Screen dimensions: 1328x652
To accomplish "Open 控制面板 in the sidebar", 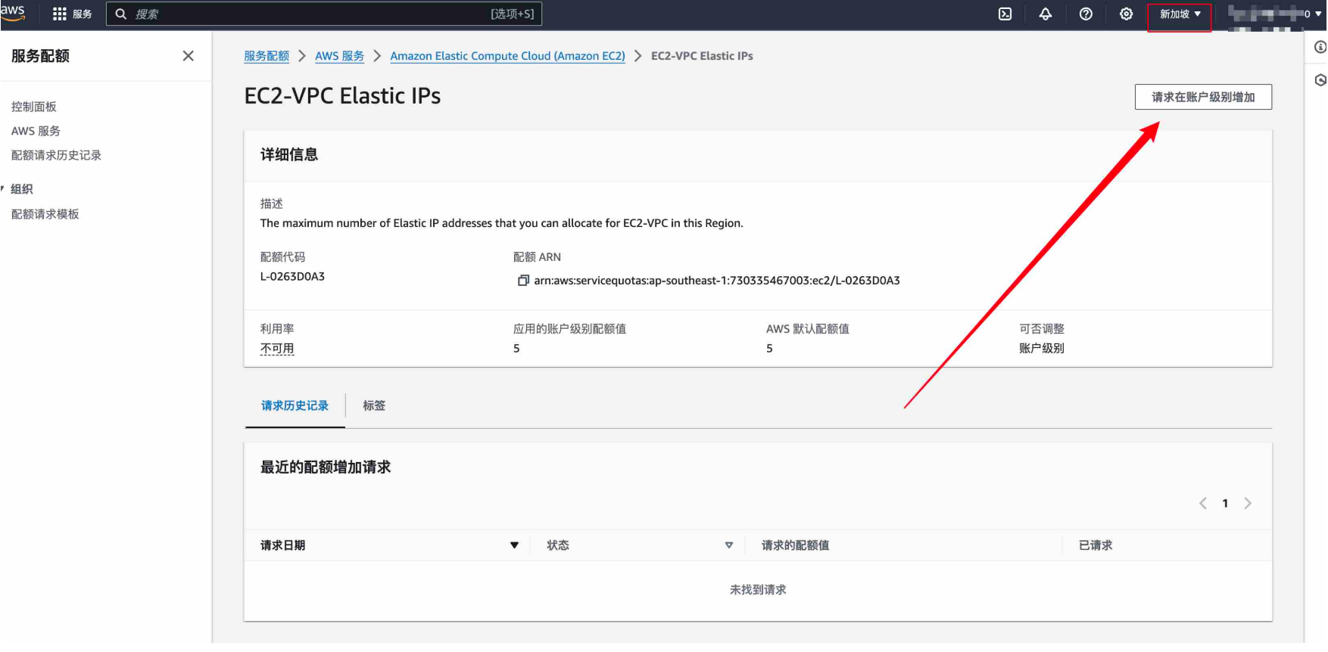I will coord(34,107).
